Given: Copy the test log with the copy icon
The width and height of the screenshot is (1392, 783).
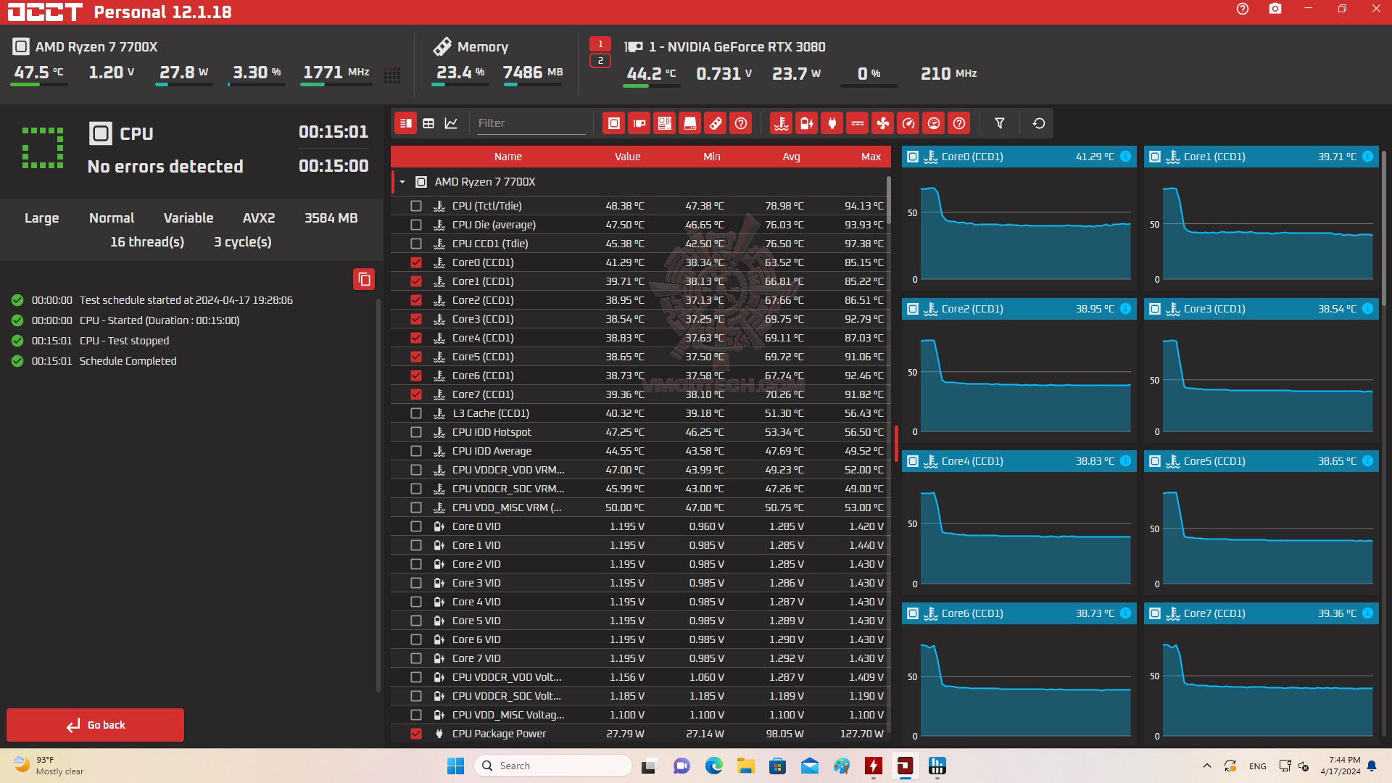Looking at the screenshot, I should (364, 279).
